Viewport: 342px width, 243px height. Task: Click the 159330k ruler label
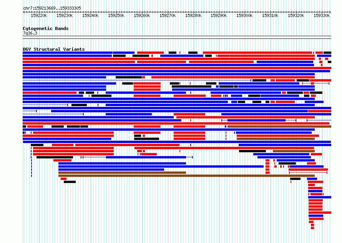click(x=322, y=15)
